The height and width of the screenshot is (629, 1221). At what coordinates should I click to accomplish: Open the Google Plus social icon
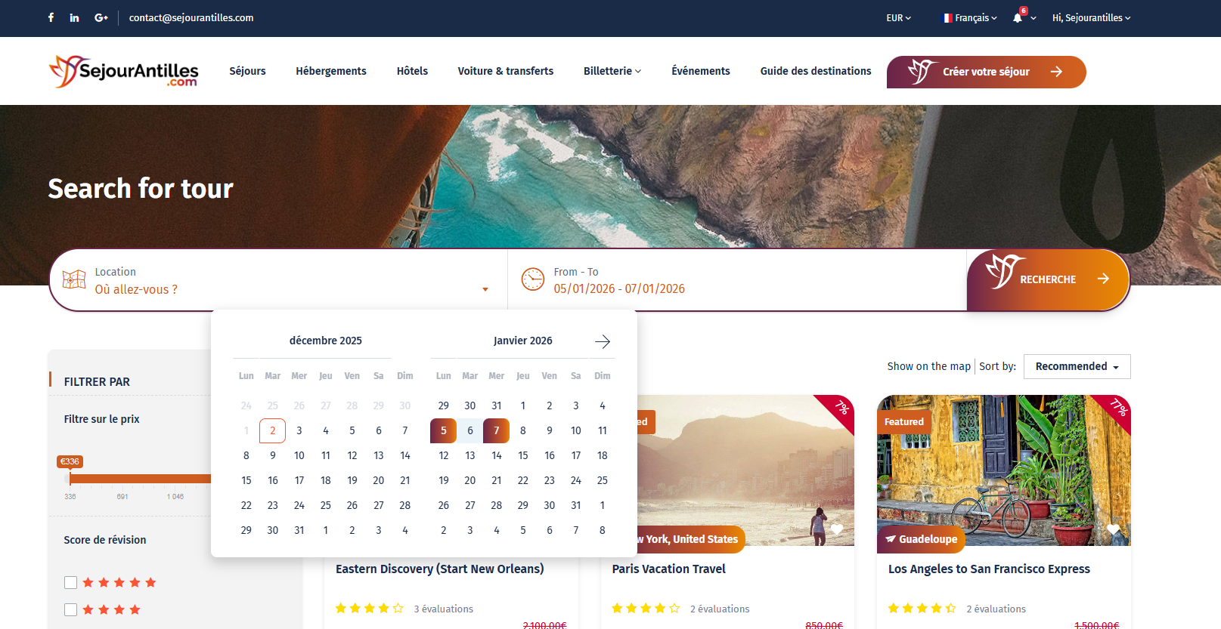tap(101, 17)
